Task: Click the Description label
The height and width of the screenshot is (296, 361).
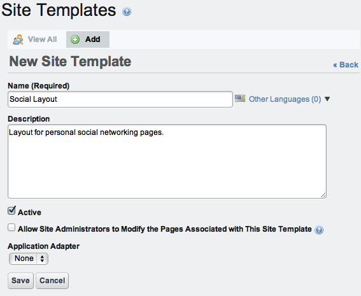Action: (x=29, y=119)
